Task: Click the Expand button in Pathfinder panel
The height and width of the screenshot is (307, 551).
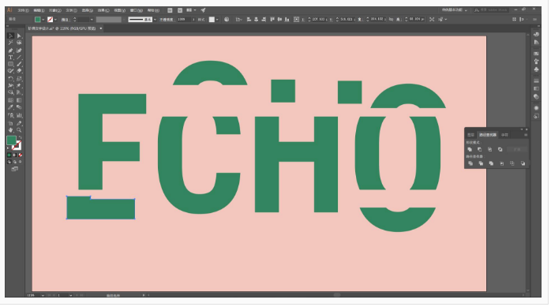Action: click(517, 149)
